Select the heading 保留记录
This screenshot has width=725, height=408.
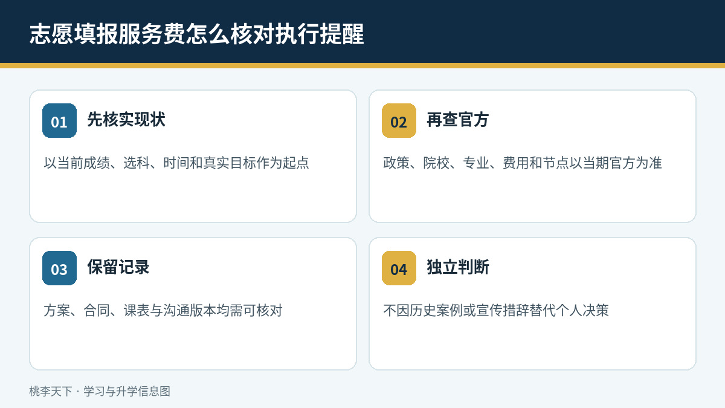pos(118,267)
